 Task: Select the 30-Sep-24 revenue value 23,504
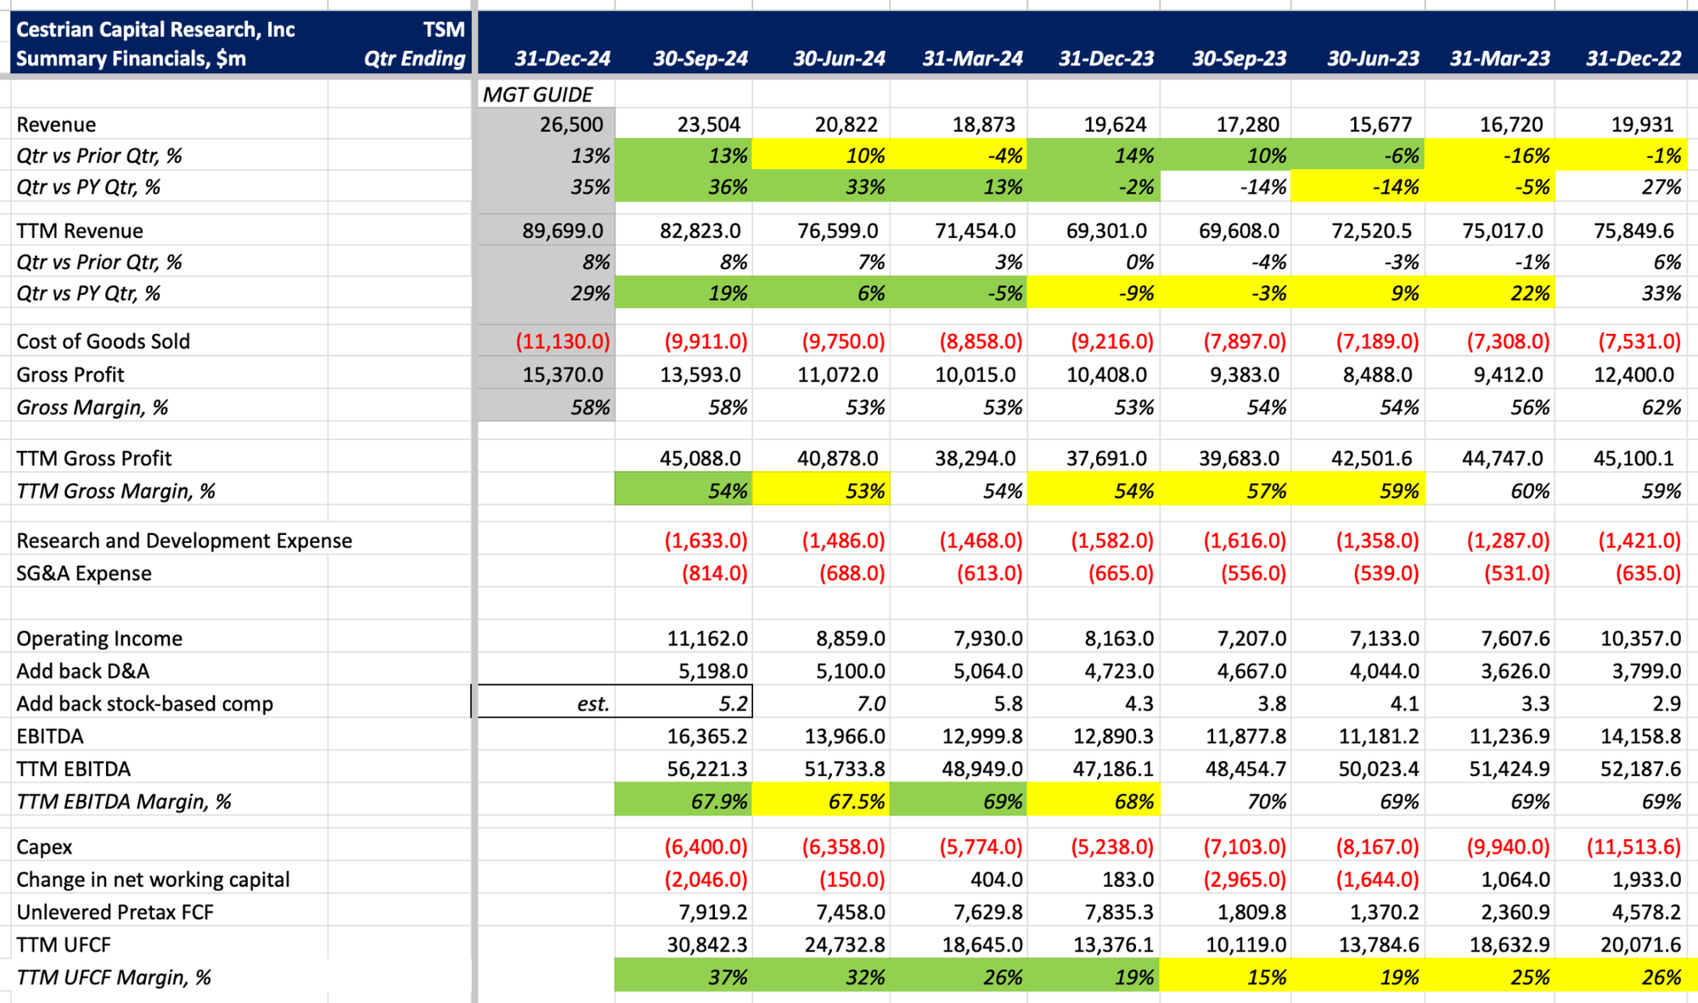pos(708,125)
